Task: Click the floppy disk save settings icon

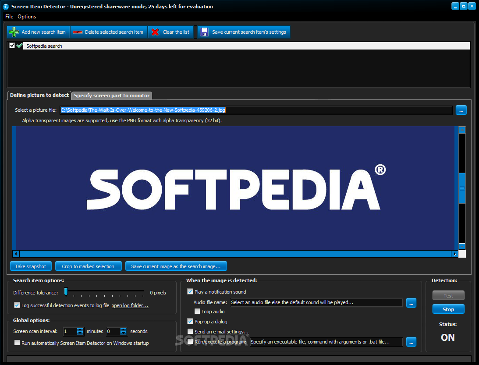Action: [204, 32]
